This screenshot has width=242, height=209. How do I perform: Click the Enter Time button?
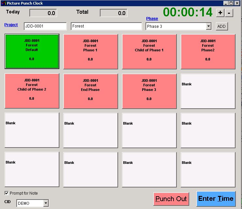click(x=216, y=199)
